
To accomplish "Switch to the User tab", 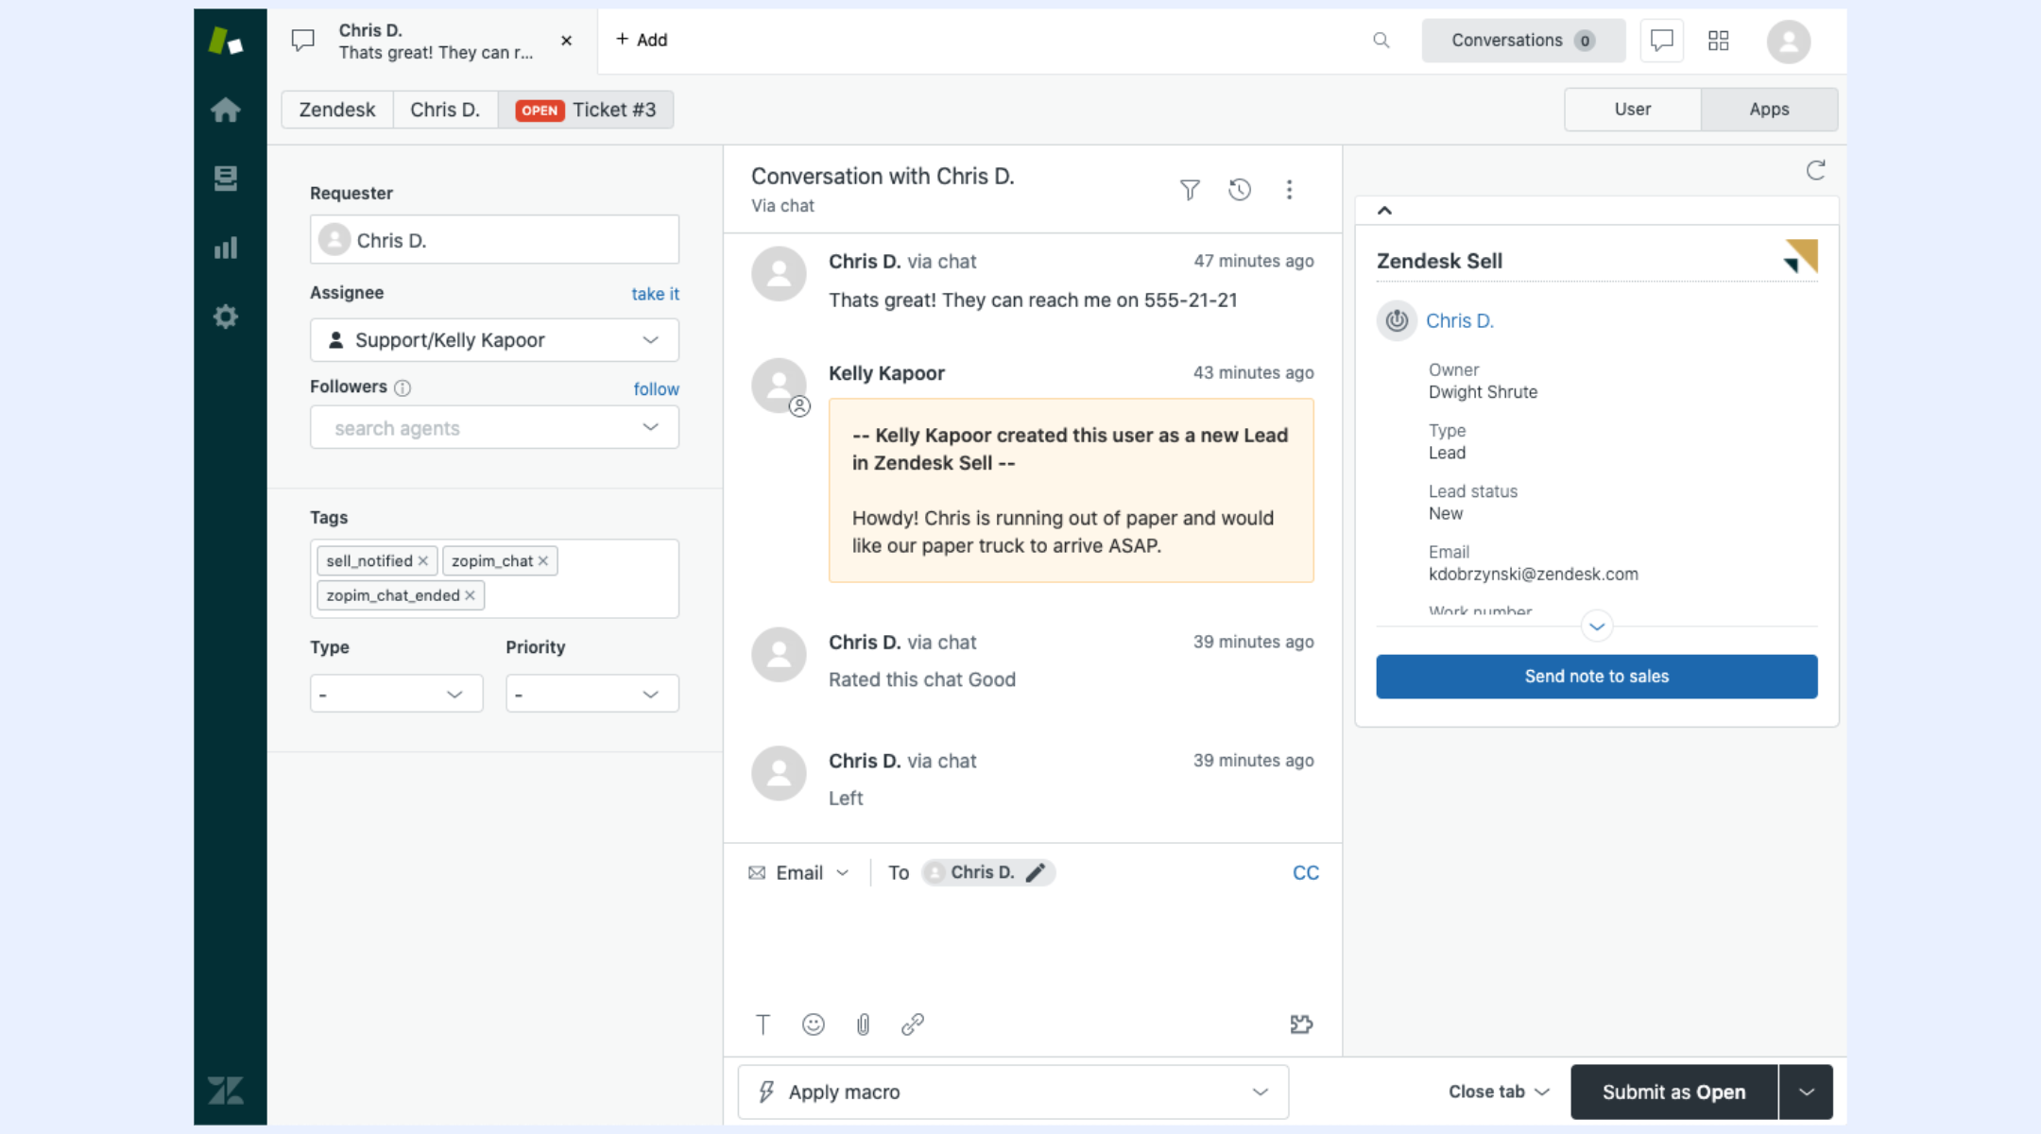I will tap(1633, 110).
